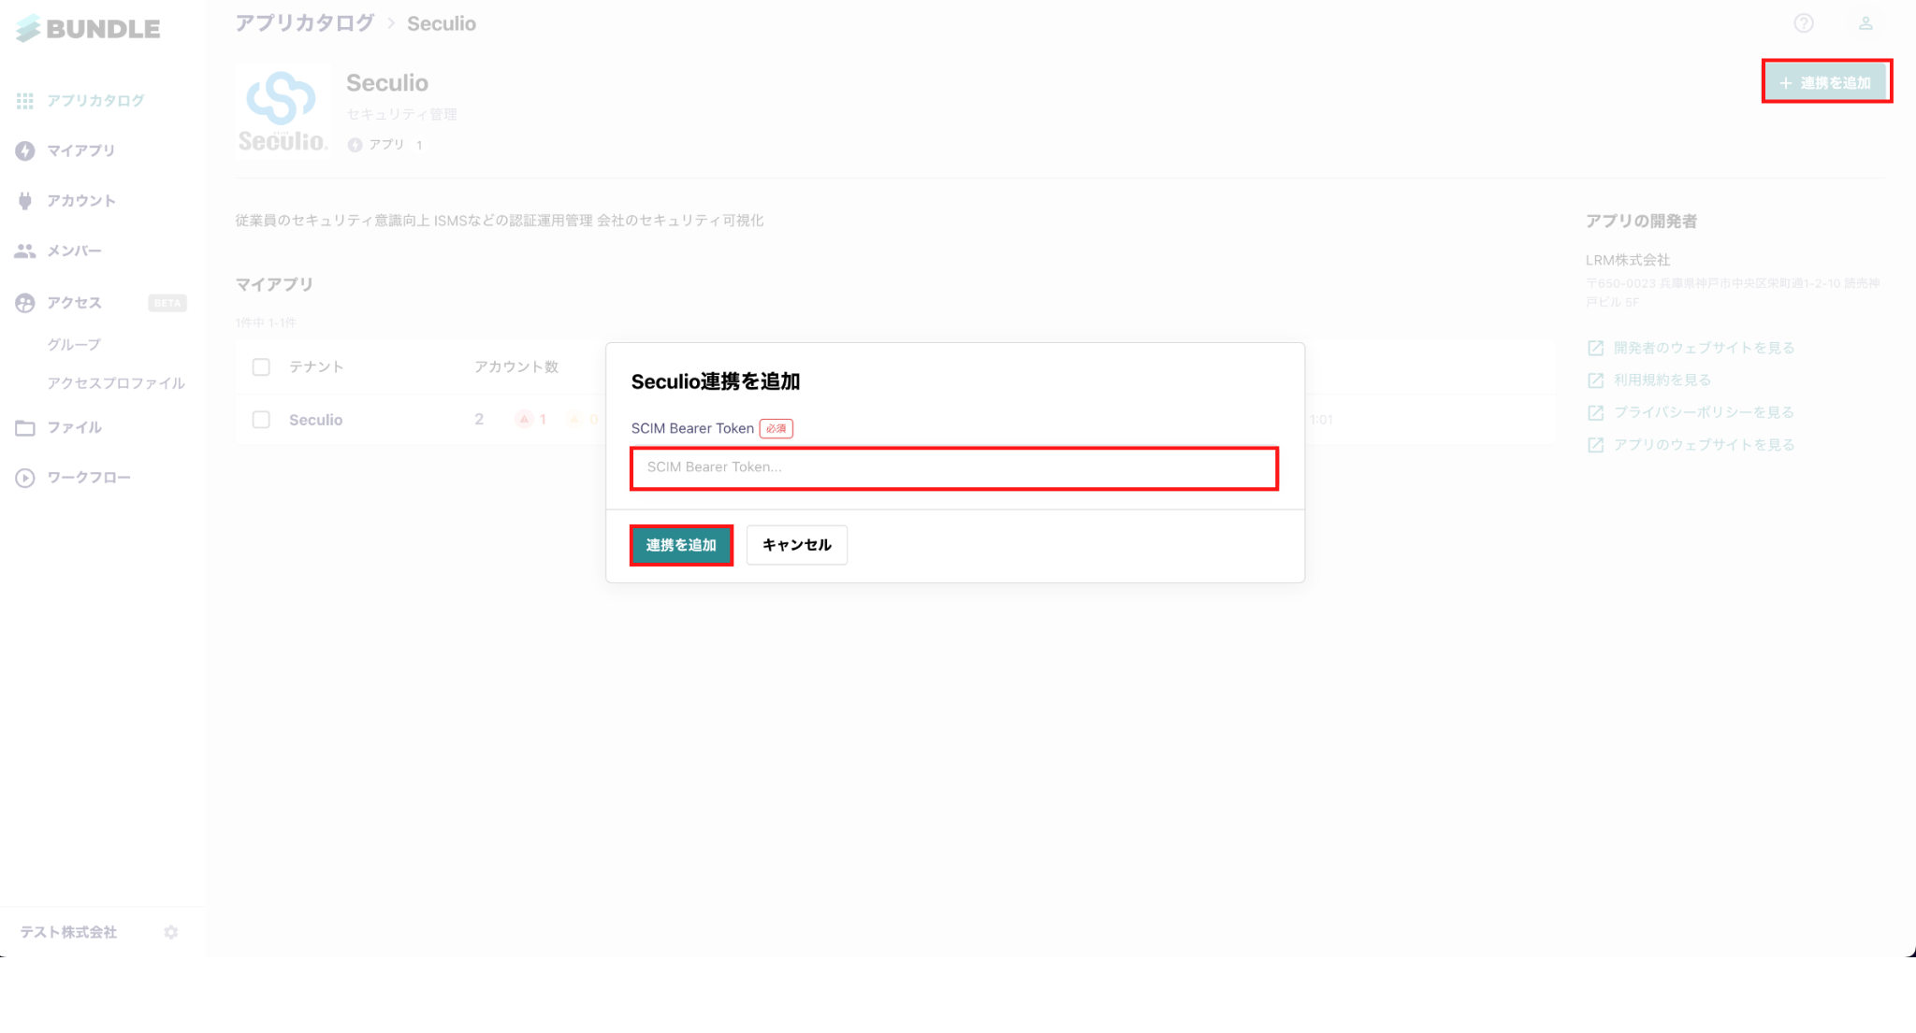Open アプリカタログ grid icon in sidebar
Screen dimensions: 1916x1033
(x=25, y=100)
